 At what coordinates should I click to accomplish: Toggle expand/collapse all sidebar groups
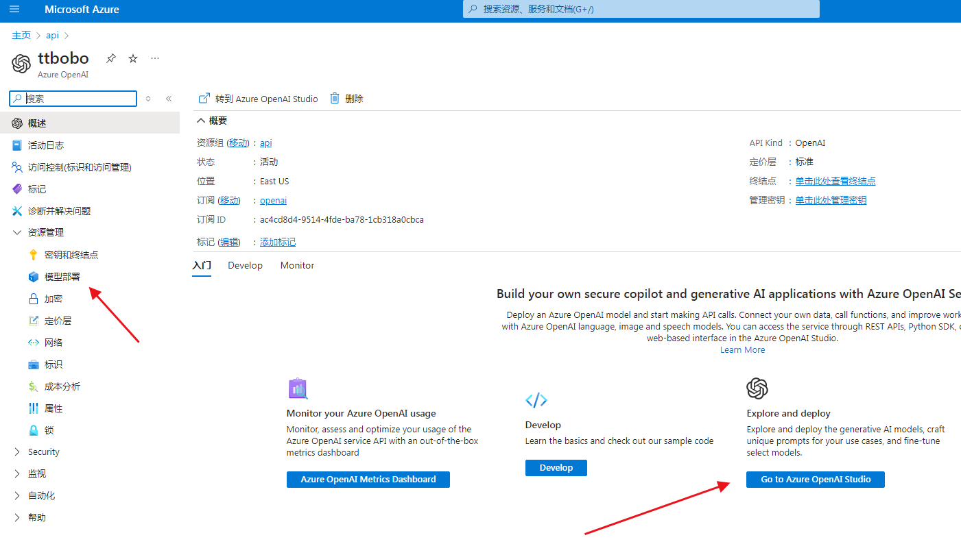click(148, 99)
